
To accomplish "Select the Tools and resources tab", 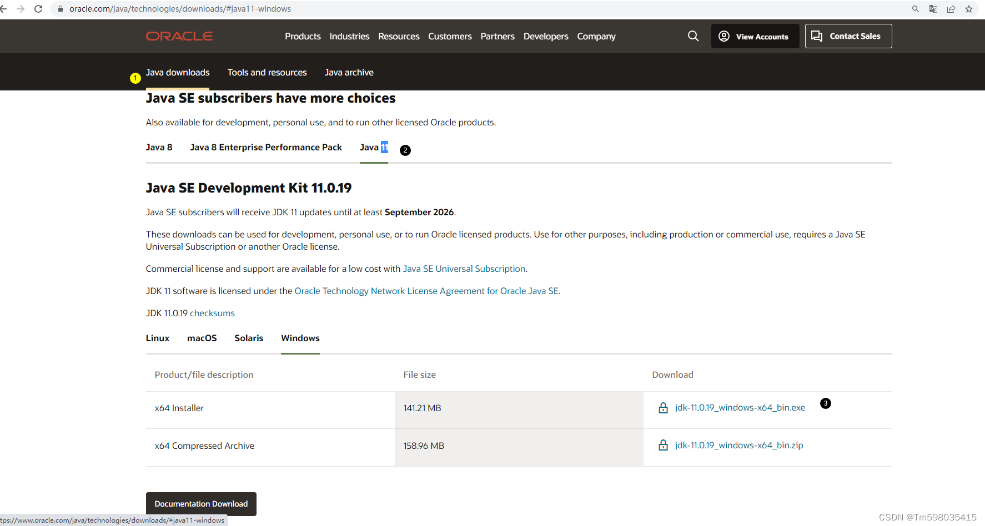I will (x=267, y=73).
